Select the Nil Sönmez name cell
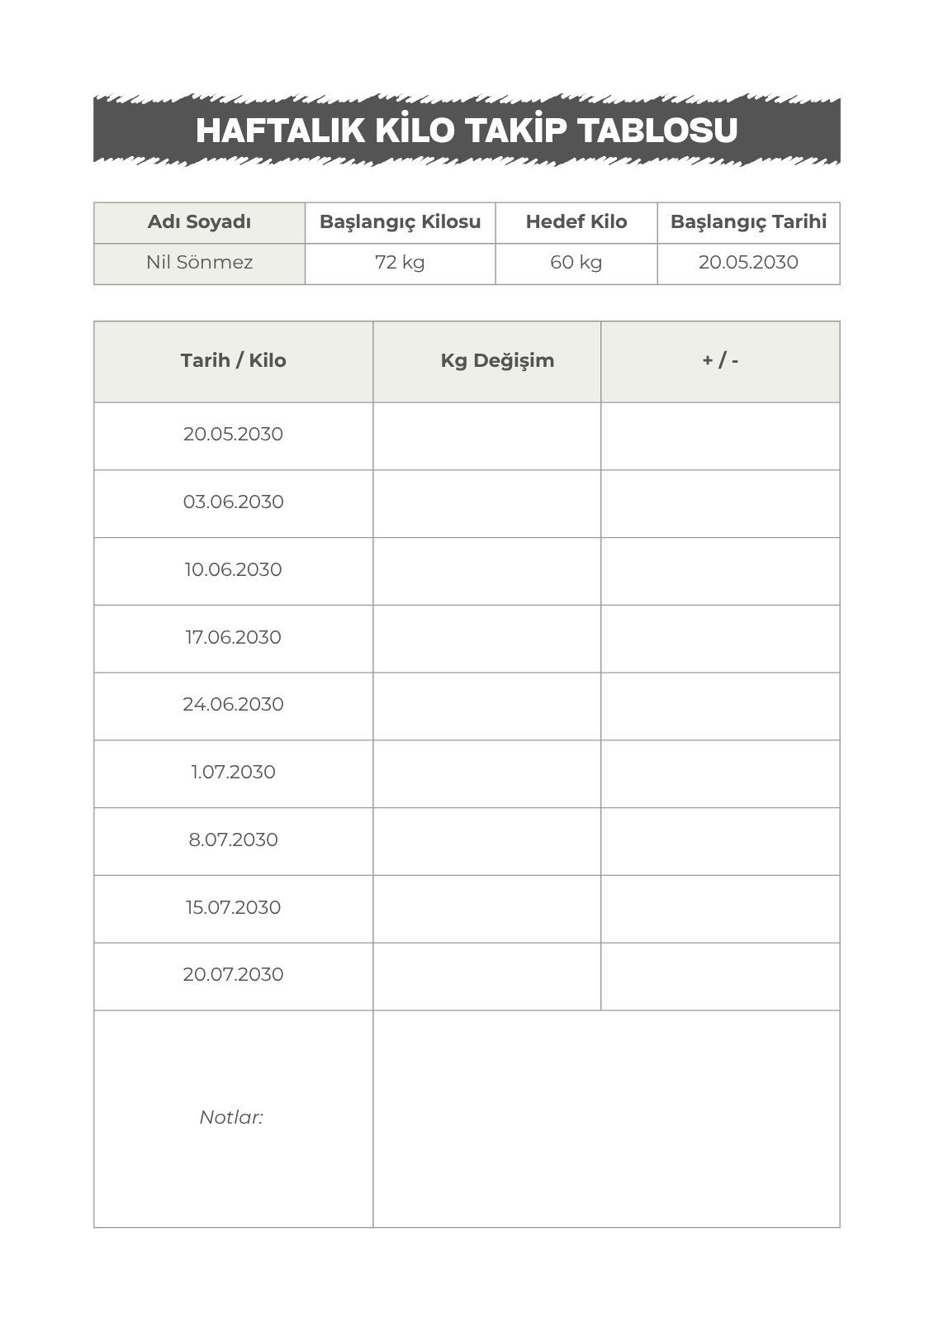The width and height of the screenshot is (934, 1322). click(x=199, y=264)
